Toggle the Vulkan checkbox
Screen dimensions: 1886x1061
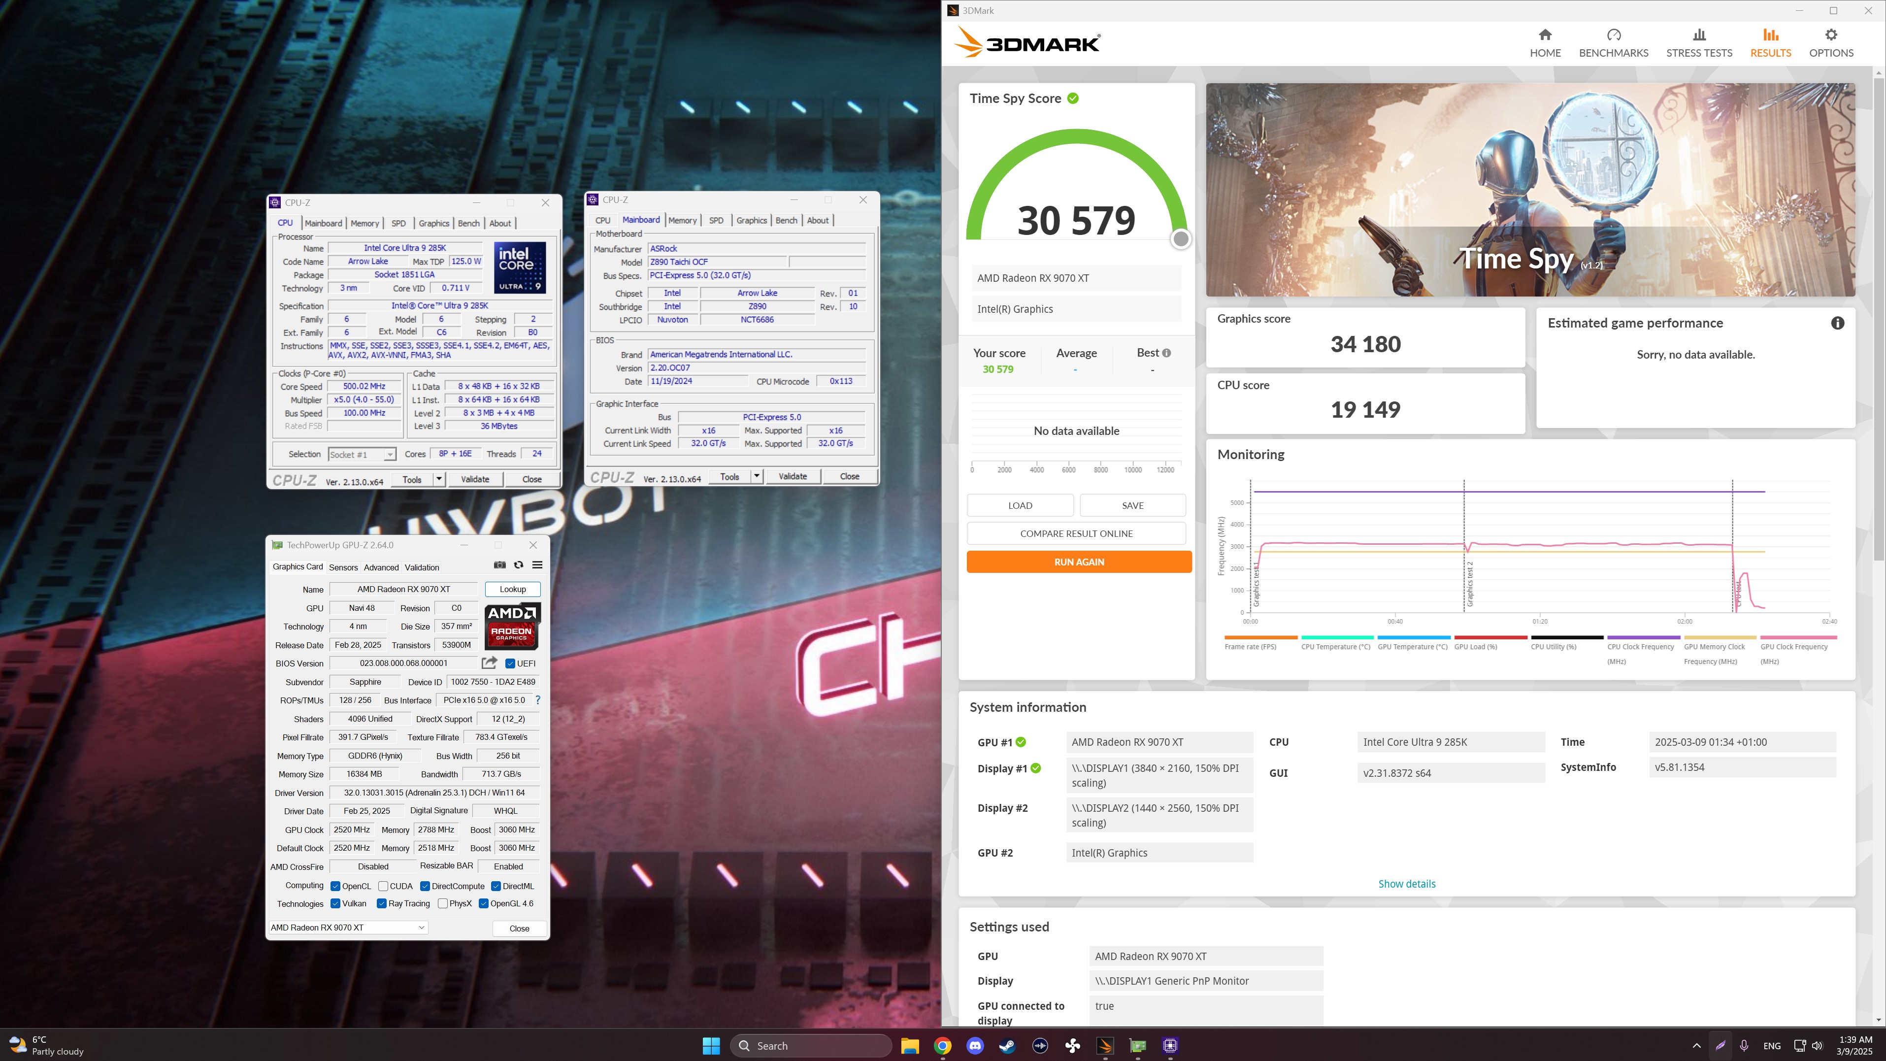point(335,903)
